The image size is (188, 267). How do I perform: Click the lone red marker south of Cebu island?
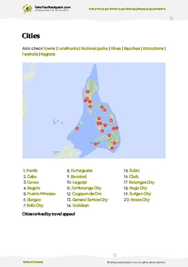[x=102, y=131]
